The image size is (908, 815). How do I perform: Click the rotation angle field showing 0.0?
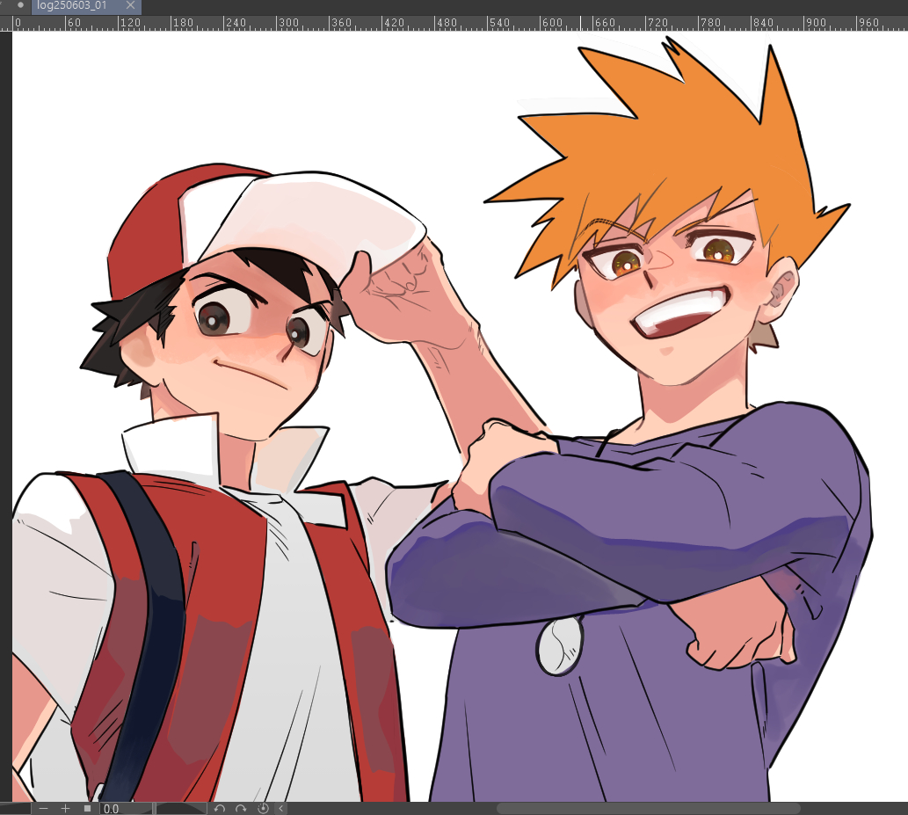coord(124,808)
